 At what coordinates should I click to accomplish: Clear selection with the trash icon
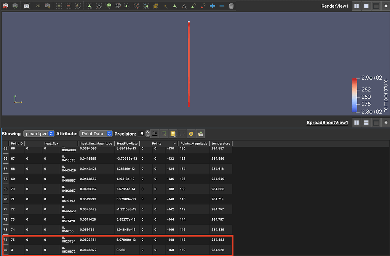(x=231, y=6)
